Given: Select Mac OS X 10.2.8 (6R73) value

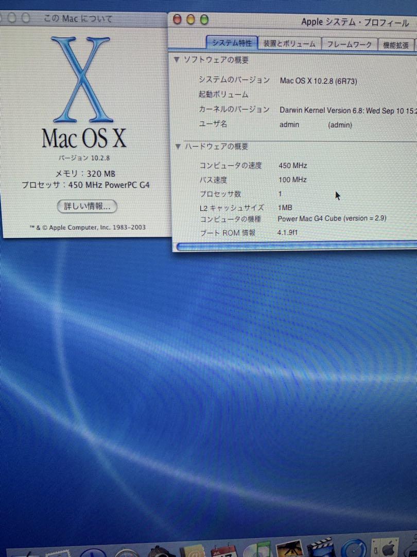Looking at the screenshot, I should (319, 81).
